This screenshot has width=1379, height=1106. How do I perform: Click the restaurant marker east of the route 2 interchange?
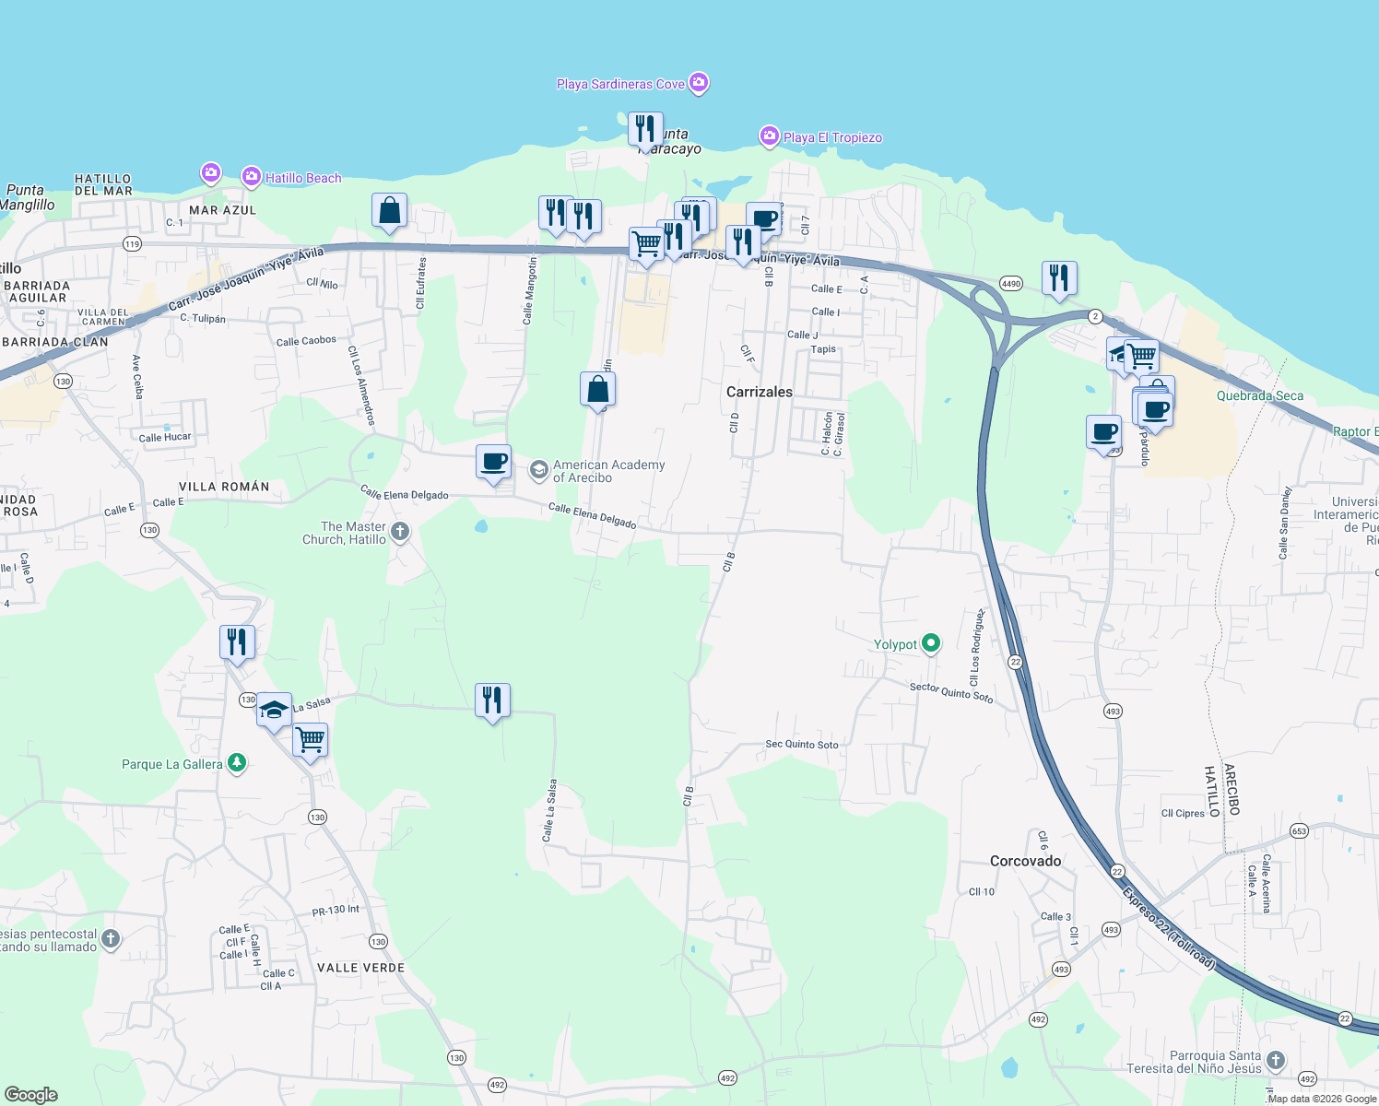coord(1059,278)
